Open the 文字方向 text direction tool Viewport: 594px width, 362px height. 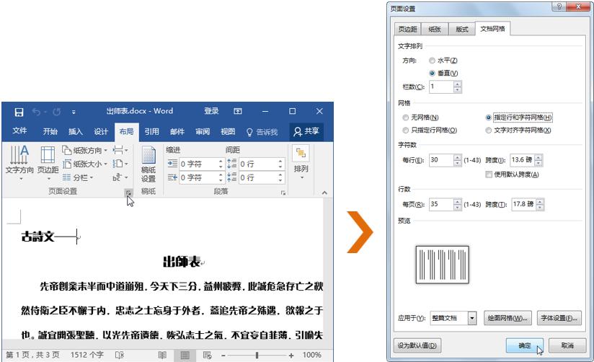pos(19,163)
